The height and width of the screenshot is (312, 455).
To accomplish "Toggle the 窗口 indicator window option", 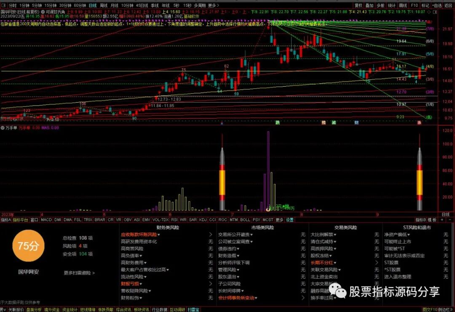I will pyautogui.click(x=34, y=220).
